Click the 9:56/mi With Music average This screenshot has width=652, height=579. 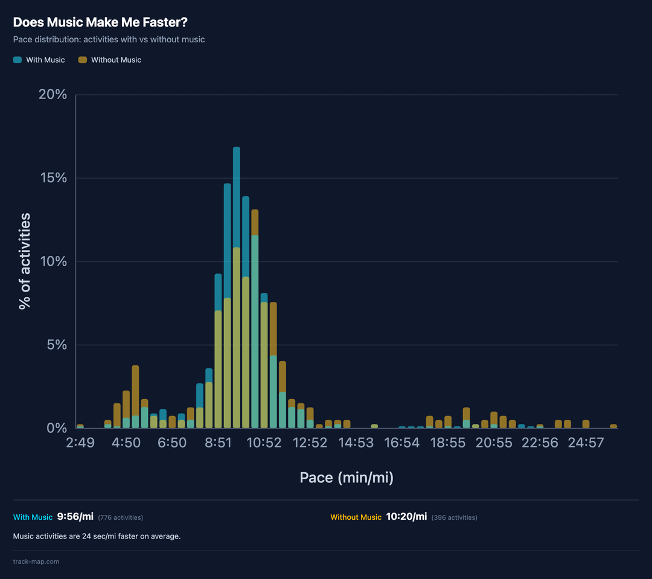(75, 517)
